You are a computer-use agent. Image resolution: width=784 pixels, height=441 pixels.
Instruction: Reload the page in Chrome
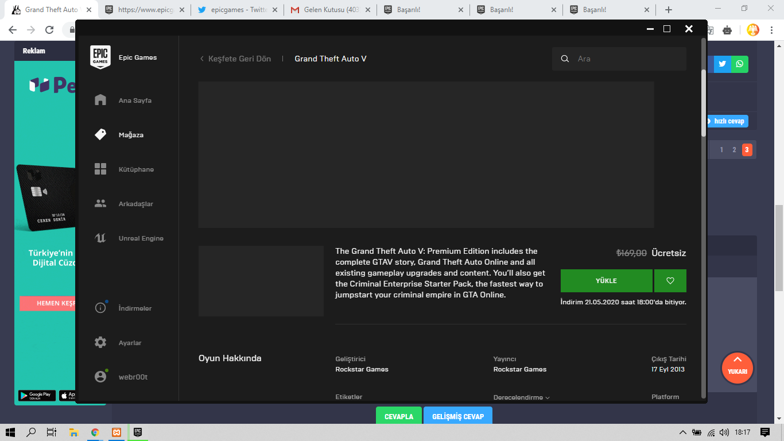click(50, 30)
